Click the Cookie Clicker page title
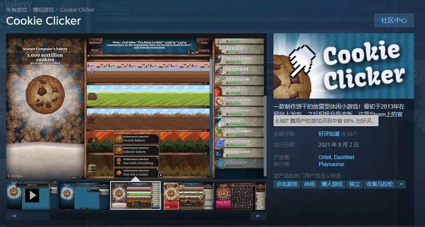This screenshot has height=227, width=425. pyautogui.click(x=44, y=21)
